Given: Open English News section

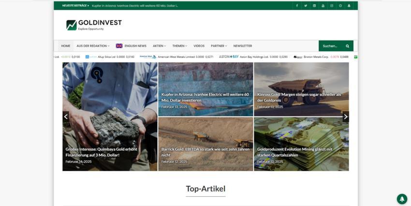Looking at the screenshot, I should pyautogui.click(x=135, y=46).
